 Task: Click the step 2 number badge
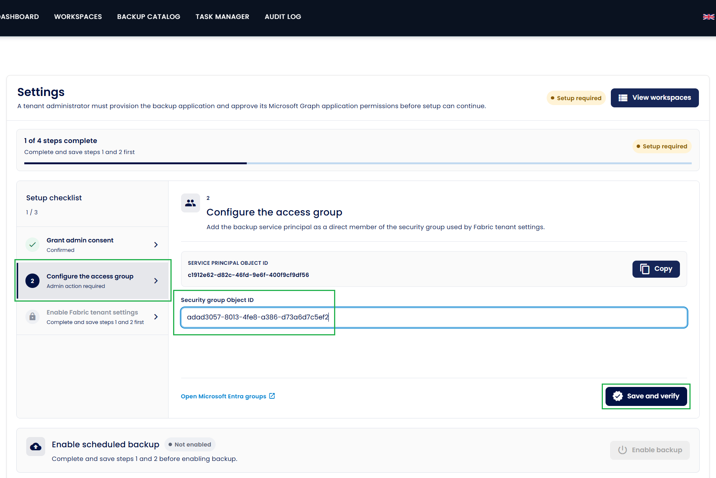point(33,281)
